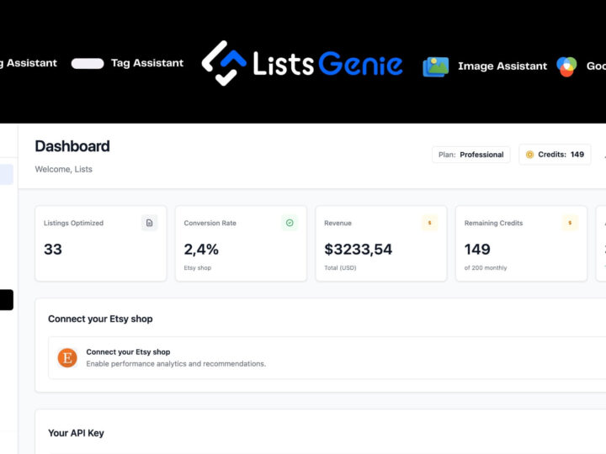Click the highlighted light blue sidebar item
This screenshot has height=454, width=606.
[7, 174]
